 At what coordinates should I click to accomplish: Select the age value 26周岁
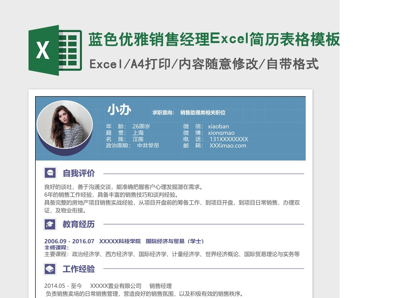(x=141, y=126)
